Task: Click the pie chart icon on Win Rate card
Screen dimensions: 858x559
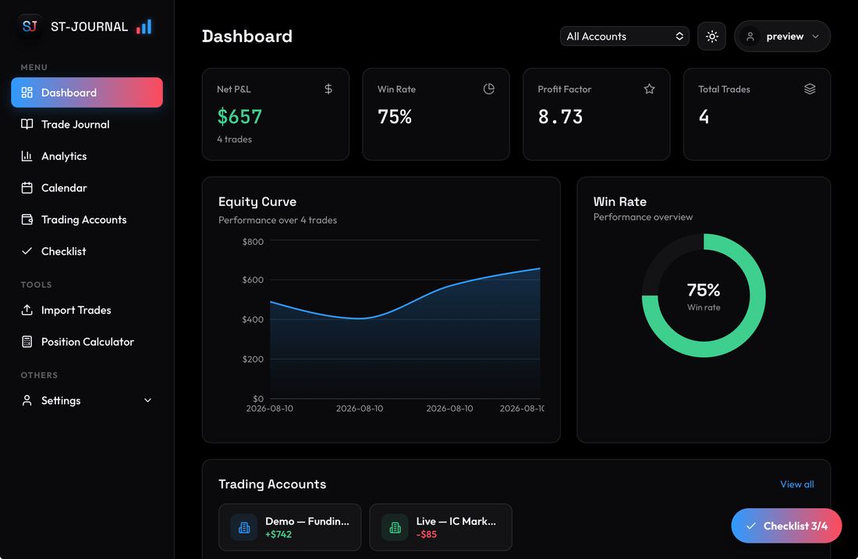Action: [488, 89]
